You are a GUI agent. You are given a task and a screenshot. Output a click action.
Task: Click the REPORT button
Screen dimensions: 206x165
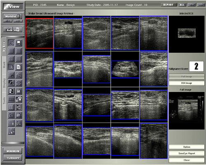[x=169, y=5]
